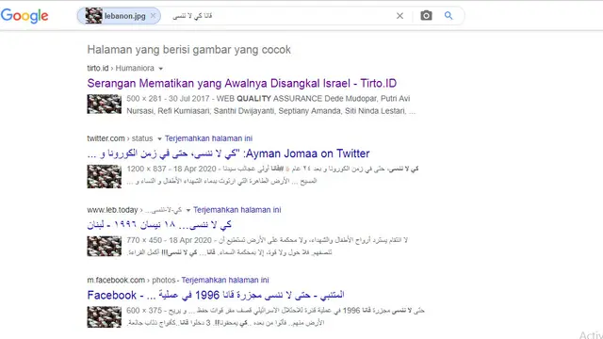Click the Google logo
Image resolution: width=603 pixels, height=339 pixels.
coord(24,16)
